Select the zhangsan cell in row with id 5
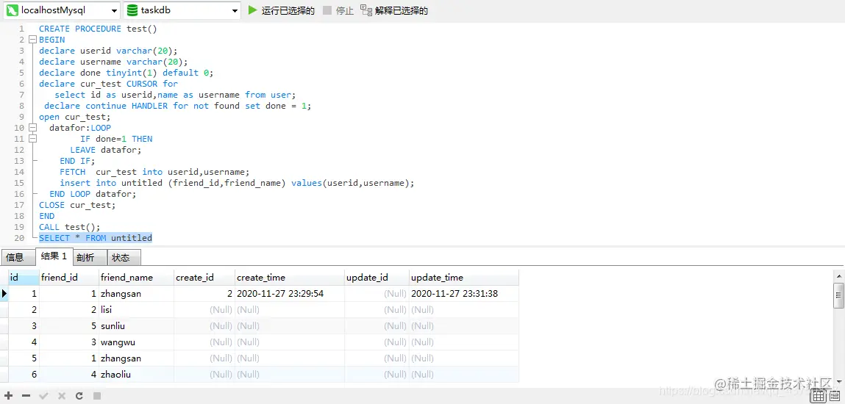Viewport: 845px width, 404px height. 136,358
